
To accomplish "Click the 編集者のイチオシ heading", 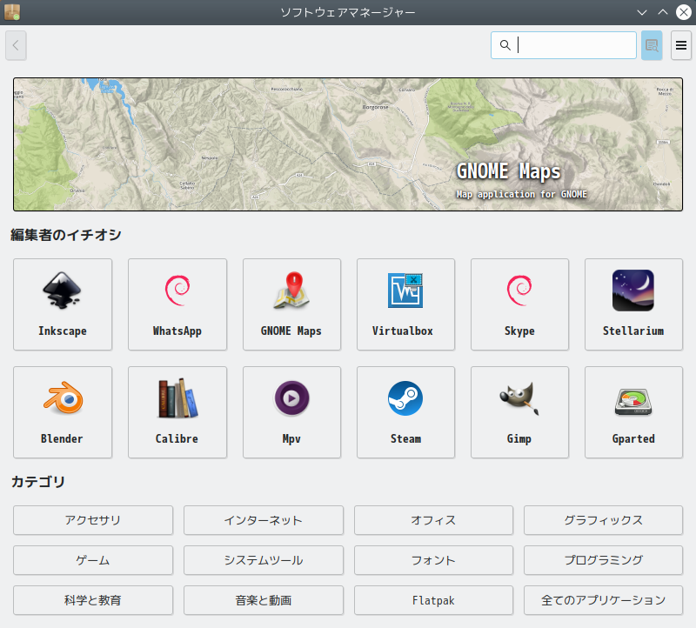I will pos(66,235).
